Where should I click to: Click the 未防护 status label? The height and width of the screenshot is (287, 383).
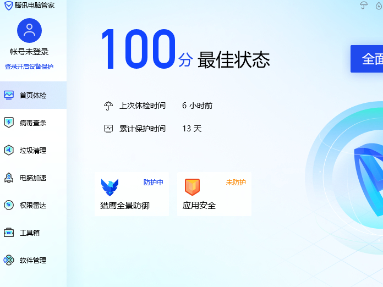(x=236, y=183)
